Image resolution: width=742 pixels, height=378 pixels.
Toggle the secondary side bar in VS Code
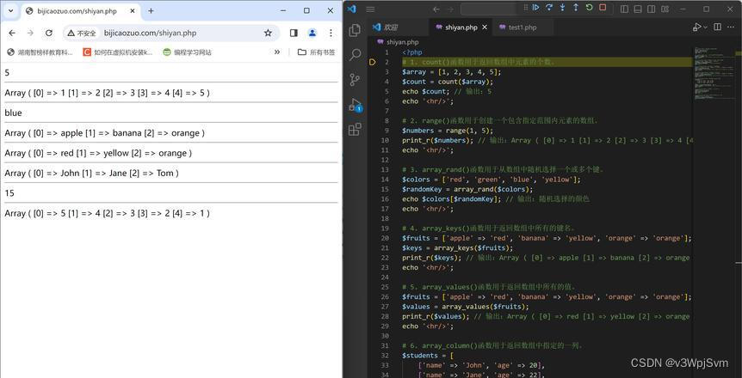pyautogui.click(x=652, y=9)
